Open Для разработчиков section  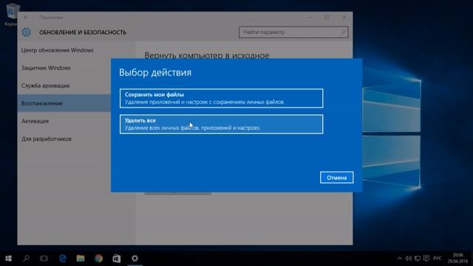coord(46,139)
